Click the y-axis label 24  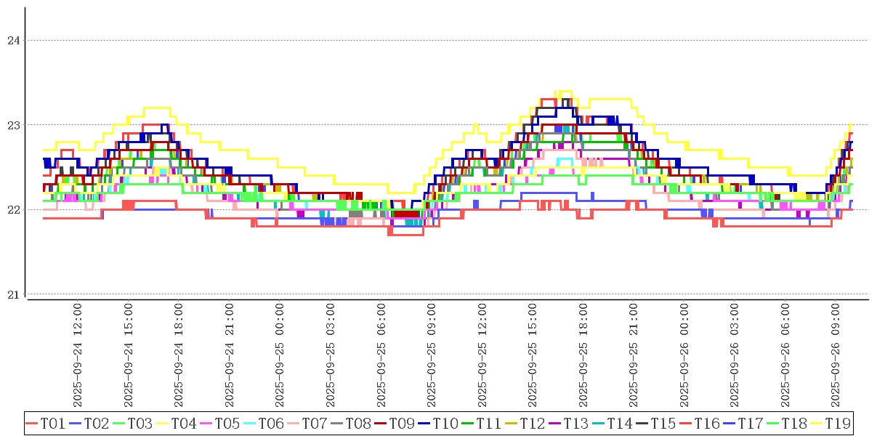pos(12,41)
